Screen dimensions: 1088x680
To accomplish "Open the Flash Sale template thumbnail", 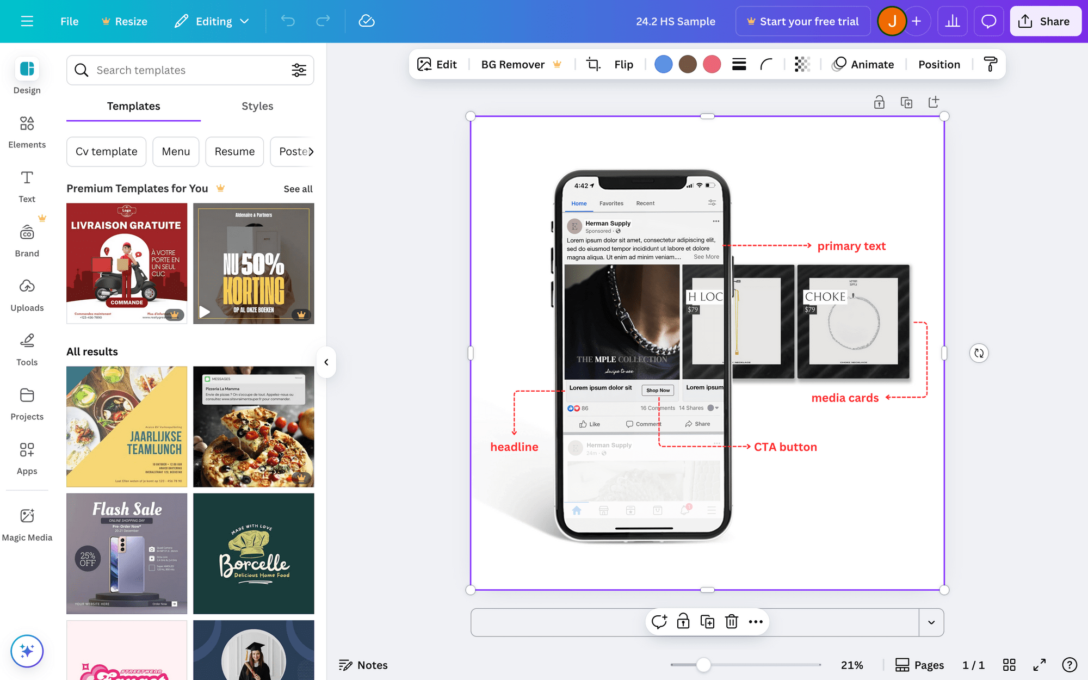I will coord(127,553).
